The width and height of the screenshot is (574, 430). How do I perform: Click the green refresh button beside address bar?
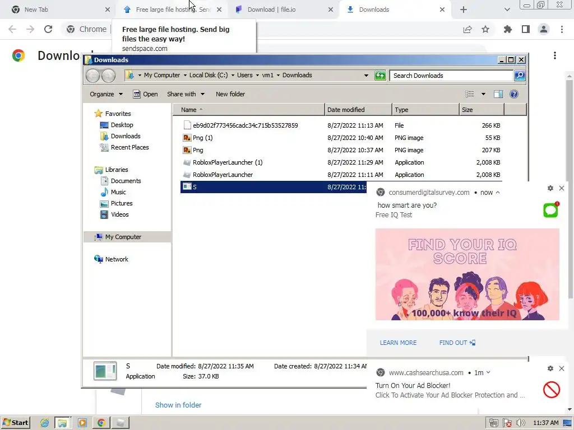pyautogui.click(x=380, y=76)
